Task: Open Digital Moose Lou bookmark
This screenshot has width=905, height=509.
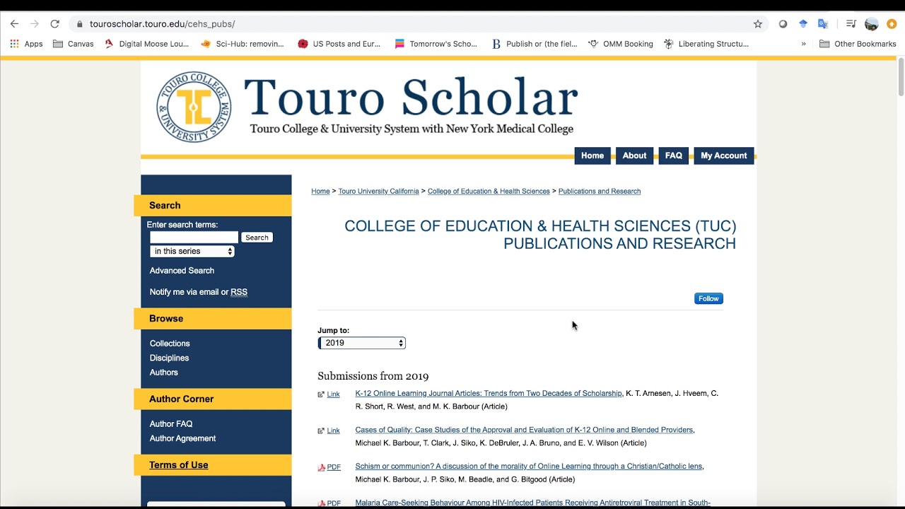Action: 147,44
